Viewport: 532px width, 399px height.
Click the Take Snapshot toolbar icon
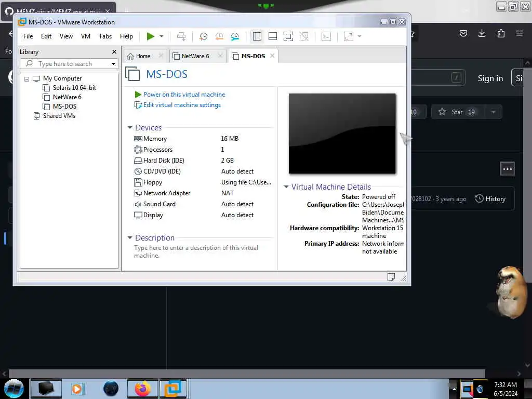pos(203,36)
